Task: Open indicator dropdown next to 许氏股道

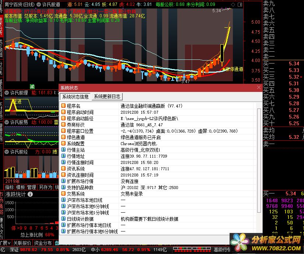Action: (39, 4)
